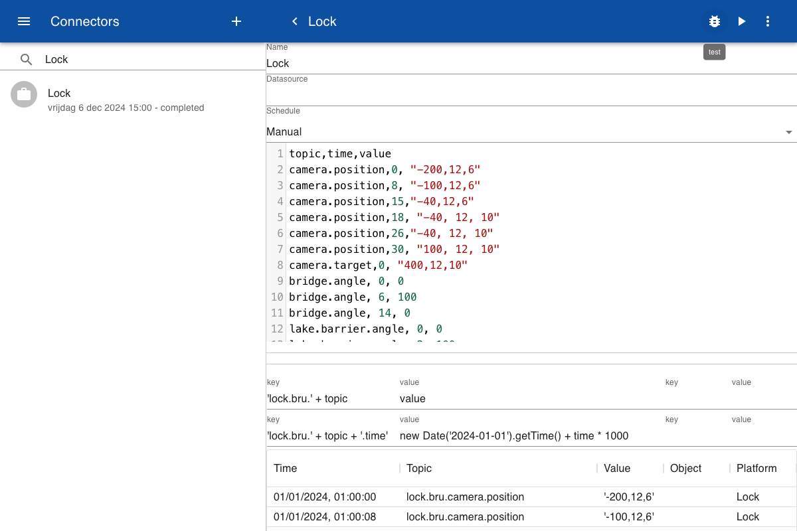Click code line 'camera.position,30, "100, 12, 10"'
The image size is (797, 531).
[394, 249]
